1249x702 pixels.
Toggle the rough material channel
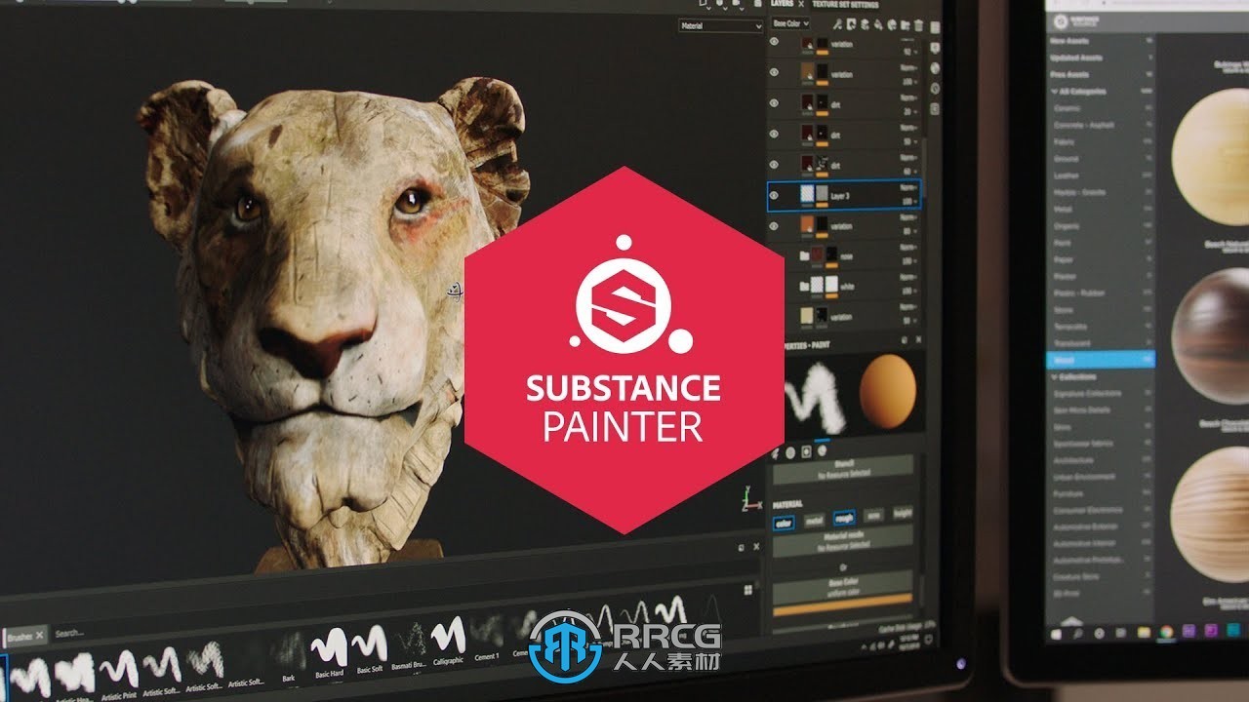[844, 518]
